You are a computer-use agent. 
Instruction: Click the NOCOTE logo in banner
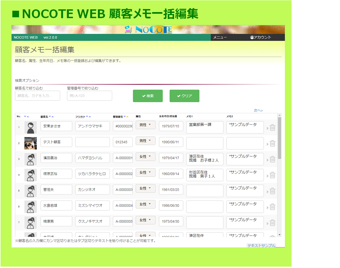click(x=148, y=29)
